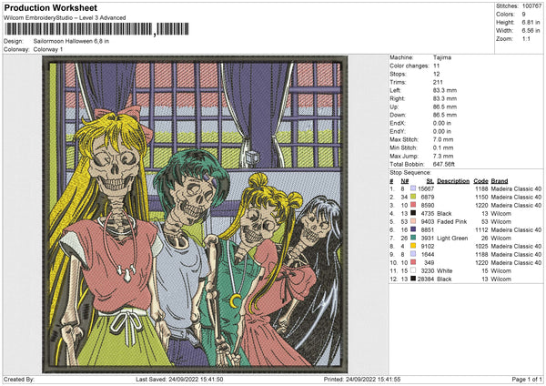Click the Max Jump value '7.3 mm'

click(443, 156)
